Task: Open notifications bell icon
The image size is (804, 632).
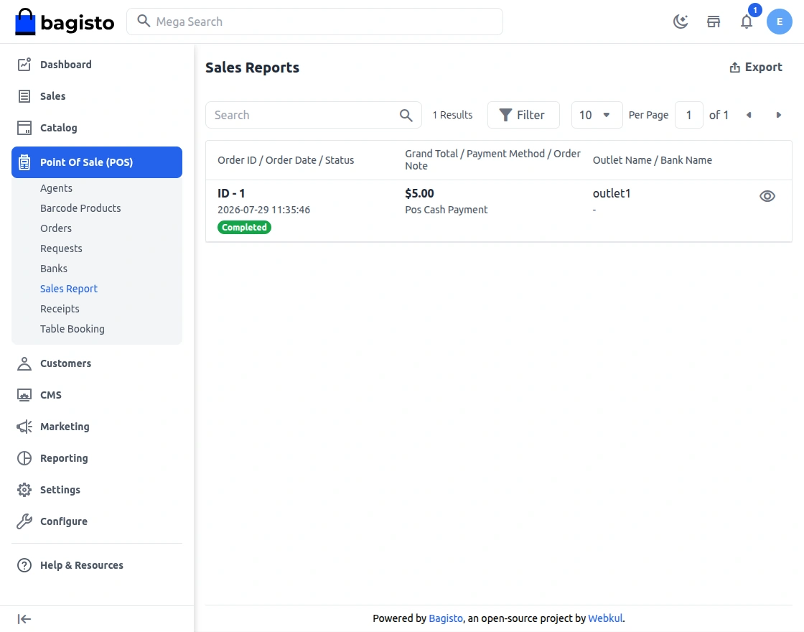Action: [x=747, y=22]
